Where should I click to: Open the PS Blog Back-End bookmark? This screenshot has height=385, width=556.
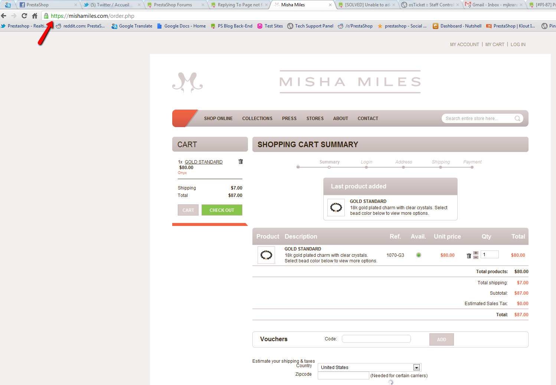231,26
